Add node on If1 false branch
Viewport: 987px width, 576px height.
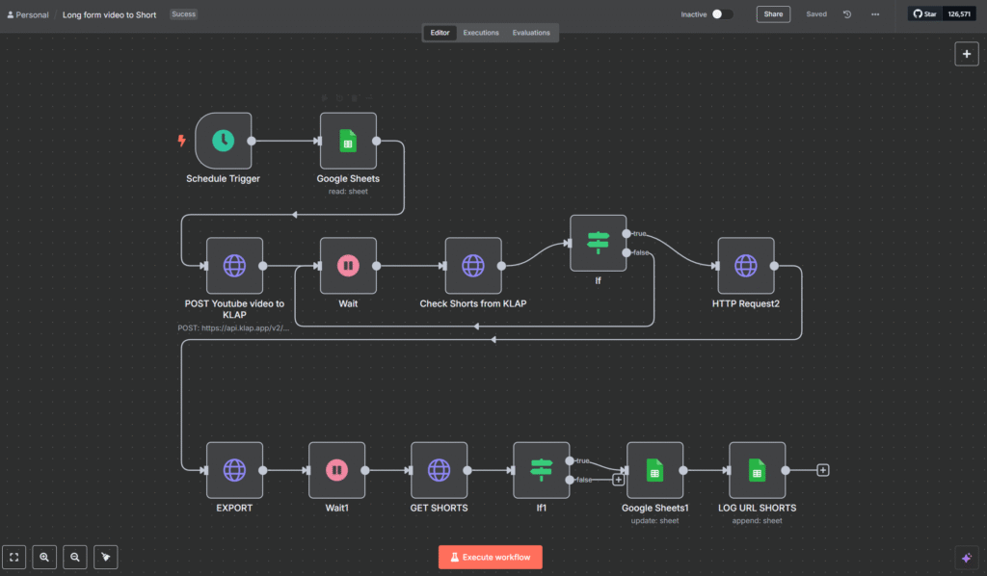click(x=618, y=480)
